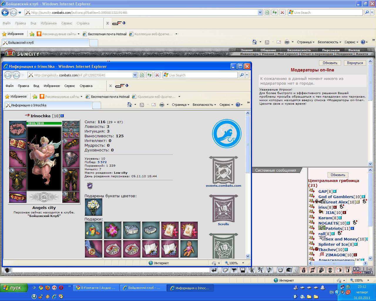Click the private message arrow beside God of Gamblers
Screen dimensions: 376x301
[312, 196]
